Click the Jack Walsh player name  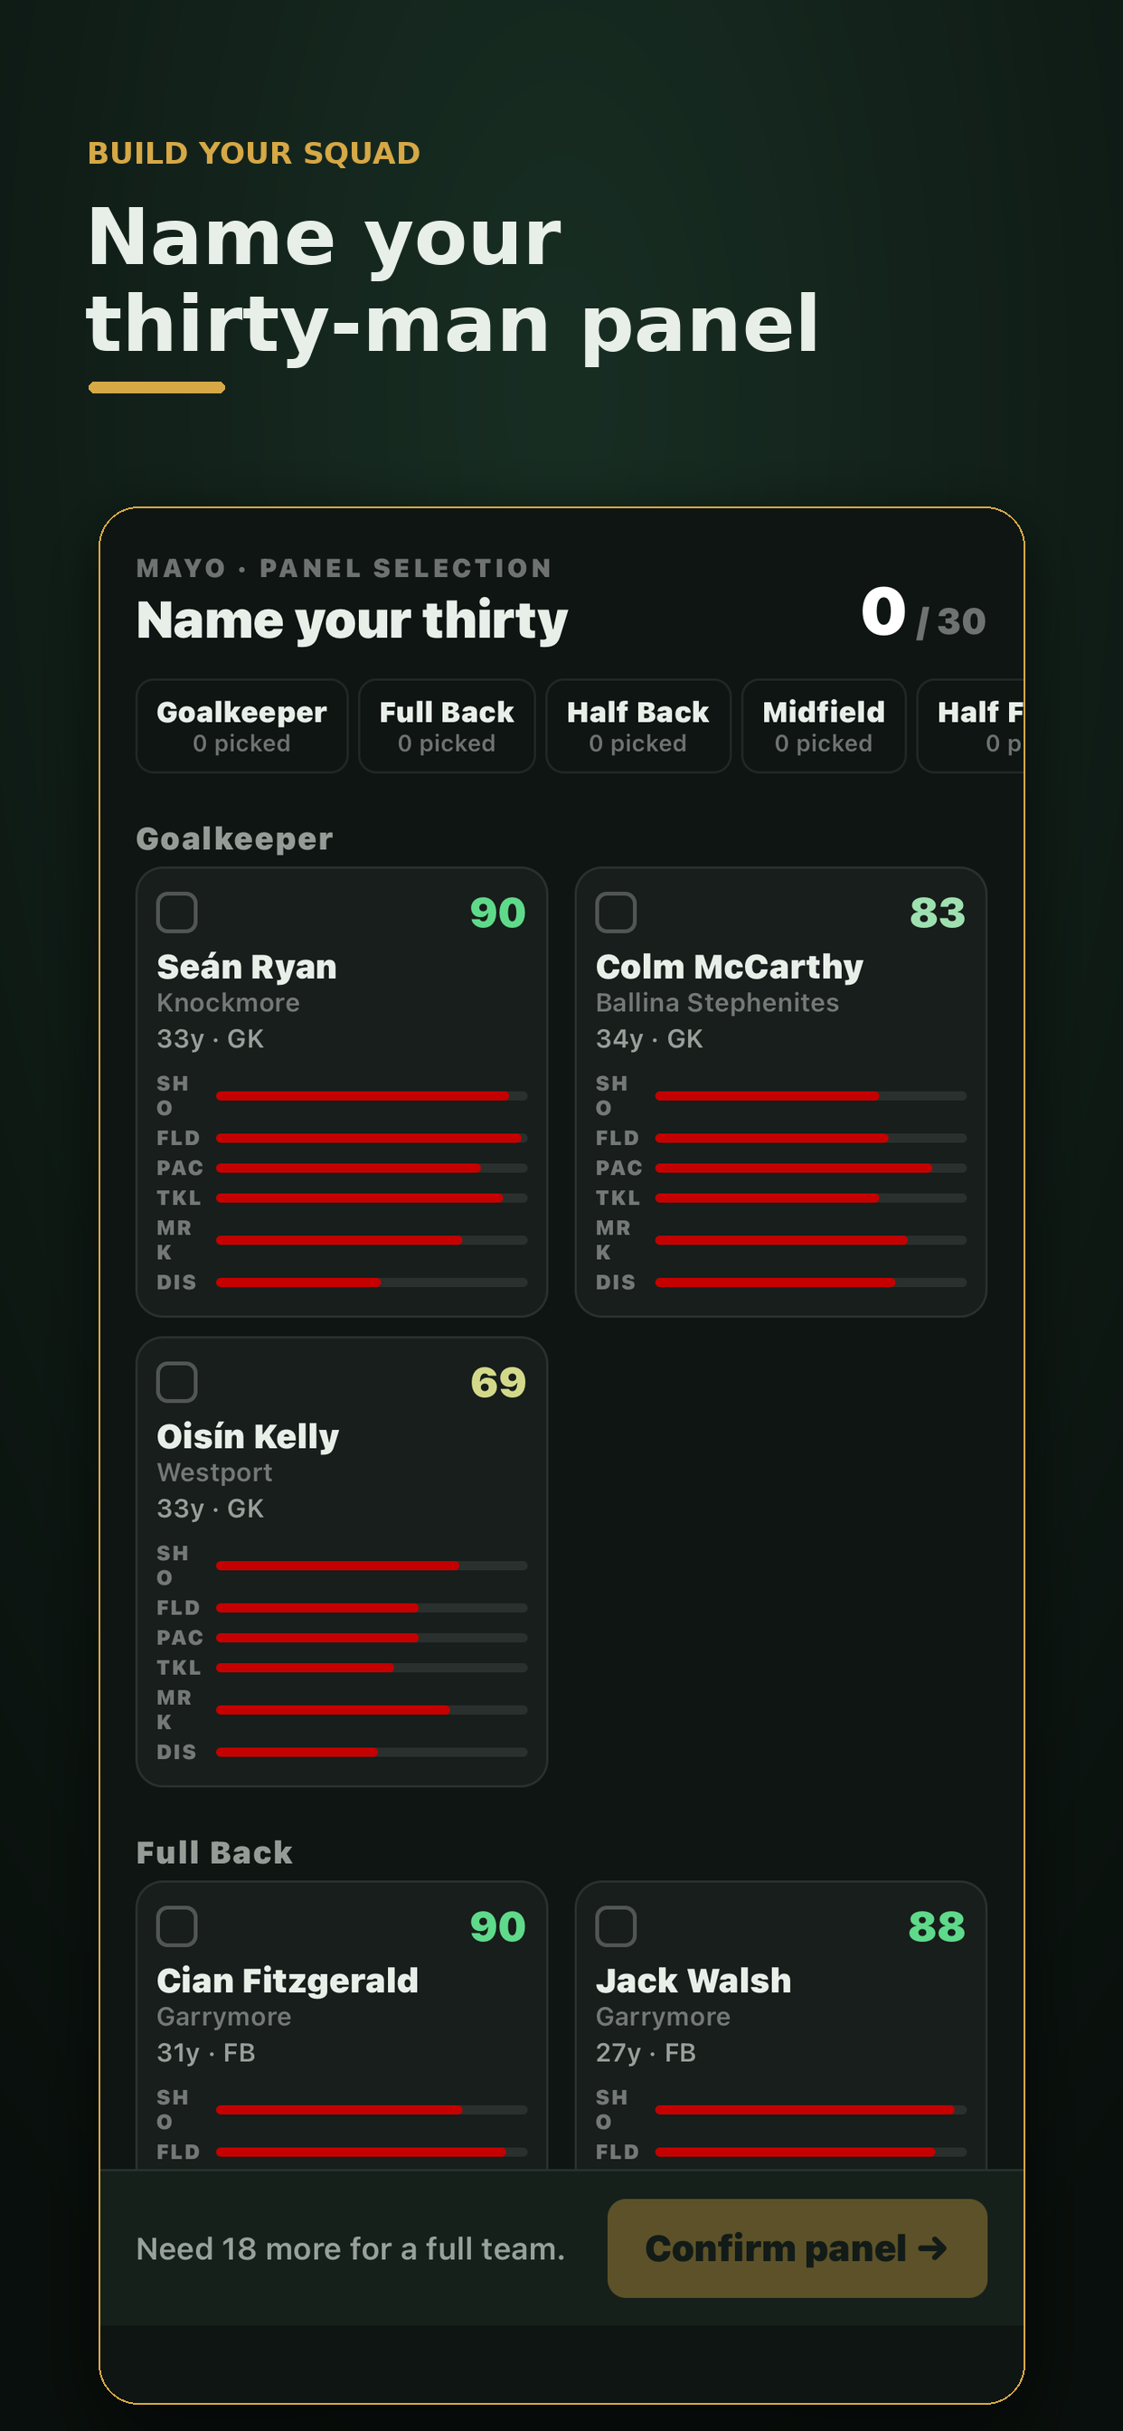click(x=694, y=1980)
